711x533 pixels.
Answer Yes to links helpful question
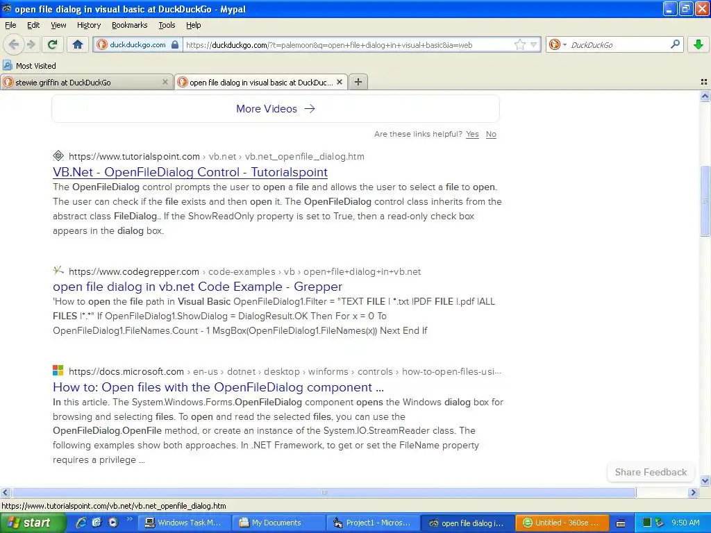[472, 134]
